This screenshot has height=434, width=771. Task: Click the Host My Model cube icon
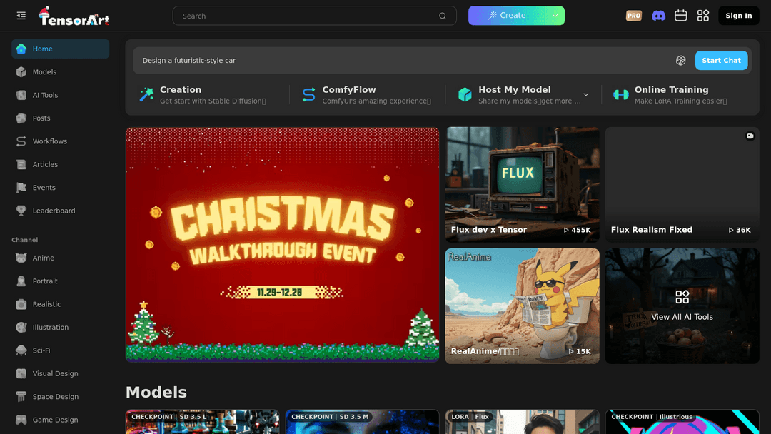click(465, 94)
